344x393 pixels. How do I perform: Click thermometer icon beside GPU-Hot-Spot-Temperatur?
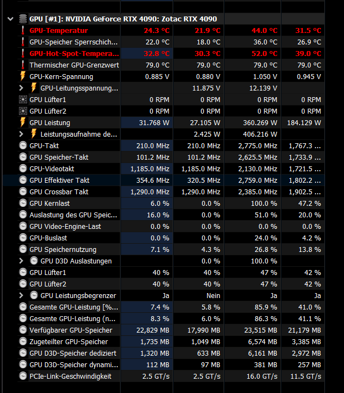pos(23,53)
